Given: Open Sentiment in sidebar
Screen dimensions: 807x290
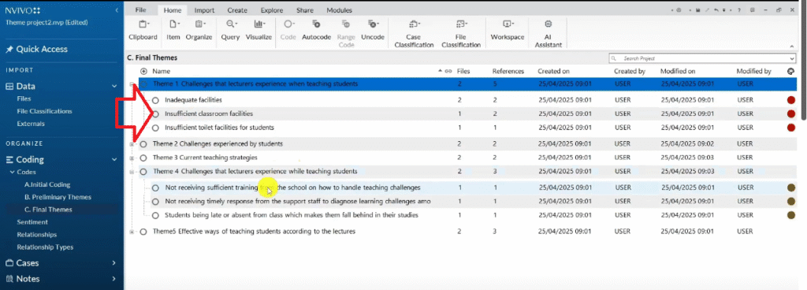Looking at the screenshot, I should point(32,222).
